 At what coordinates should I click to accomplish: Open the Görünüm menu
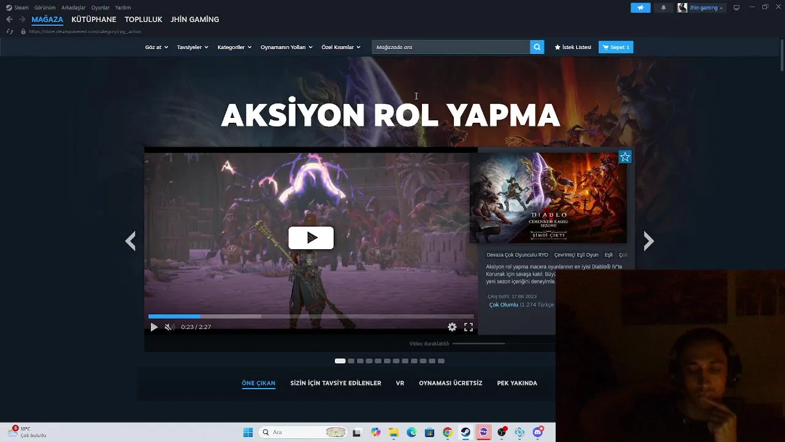(x=45, y=7)
